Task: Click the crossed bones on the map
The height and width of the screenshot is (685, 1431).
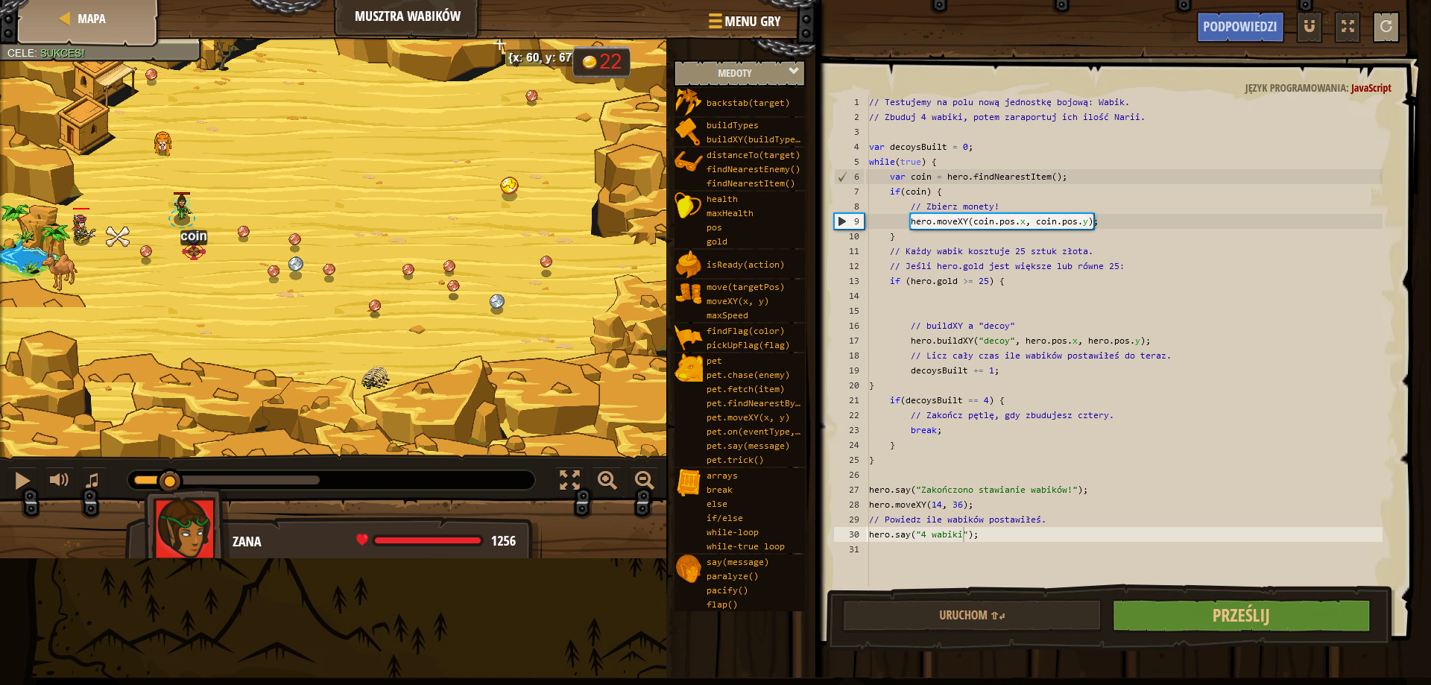Action: 118,236
